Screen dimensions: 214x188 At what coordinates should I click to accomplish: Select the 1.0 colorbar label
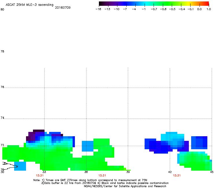(x=209, y=9)
